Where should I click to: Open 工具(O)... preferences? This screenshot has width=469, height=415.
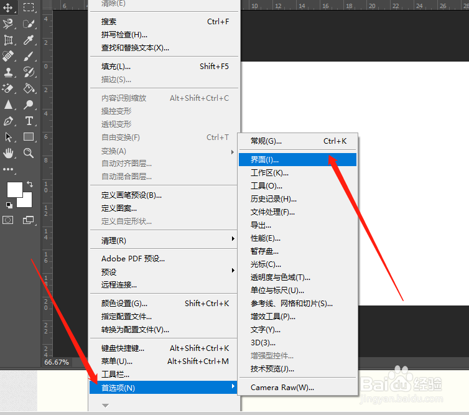[x=297, y=186]
